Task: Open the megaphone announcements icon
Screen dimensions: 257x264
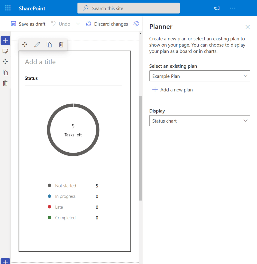Action: [217, 8]
